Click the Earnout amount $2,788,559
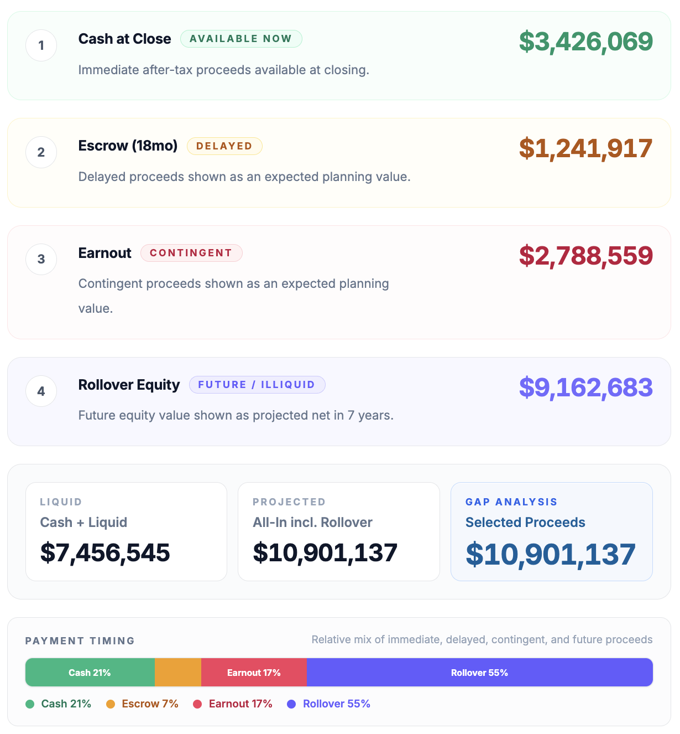The image size is (680, 734). tap(585, 256)
